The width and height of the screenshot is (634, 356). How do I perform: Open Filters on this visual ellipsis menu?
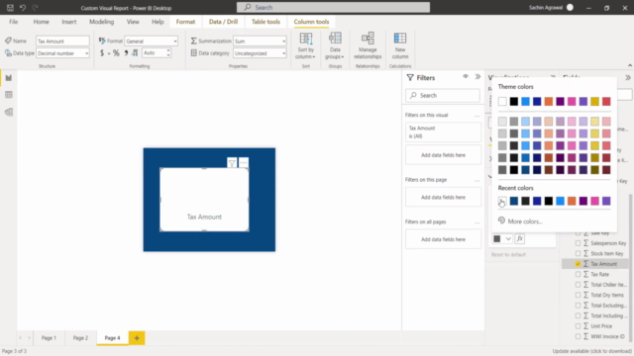tap(477, 116)
